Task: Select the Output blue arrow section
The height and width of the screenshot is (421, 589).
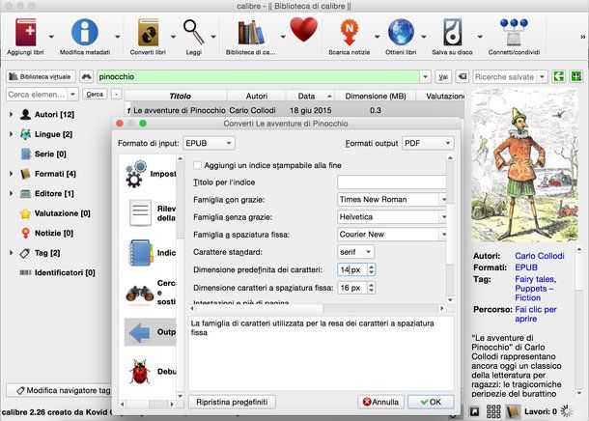Action: (x=139, y=332)
